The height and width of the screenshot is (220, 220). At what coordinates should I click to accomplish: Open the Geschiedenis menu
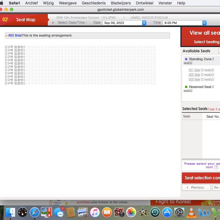pos(94,3)
